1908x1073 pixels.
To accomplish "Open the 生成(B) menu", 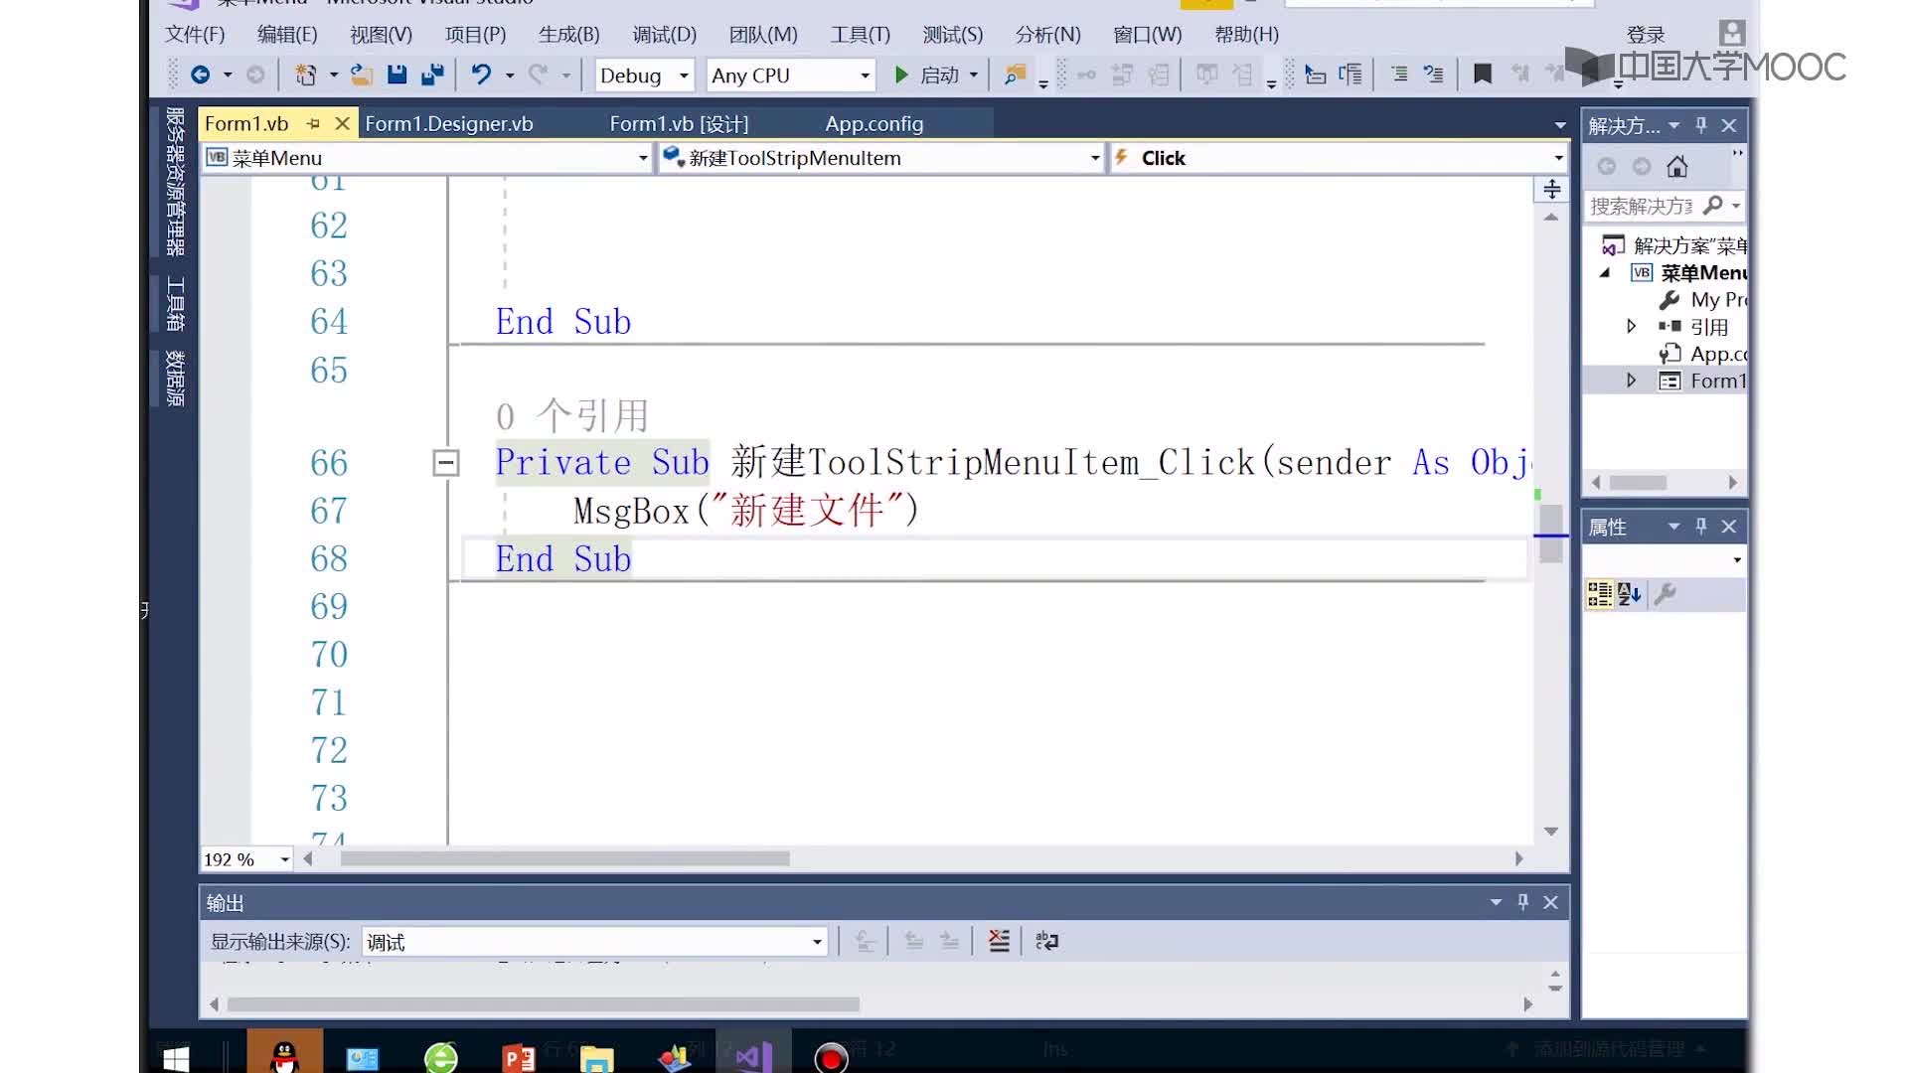I will click(569, 35).
